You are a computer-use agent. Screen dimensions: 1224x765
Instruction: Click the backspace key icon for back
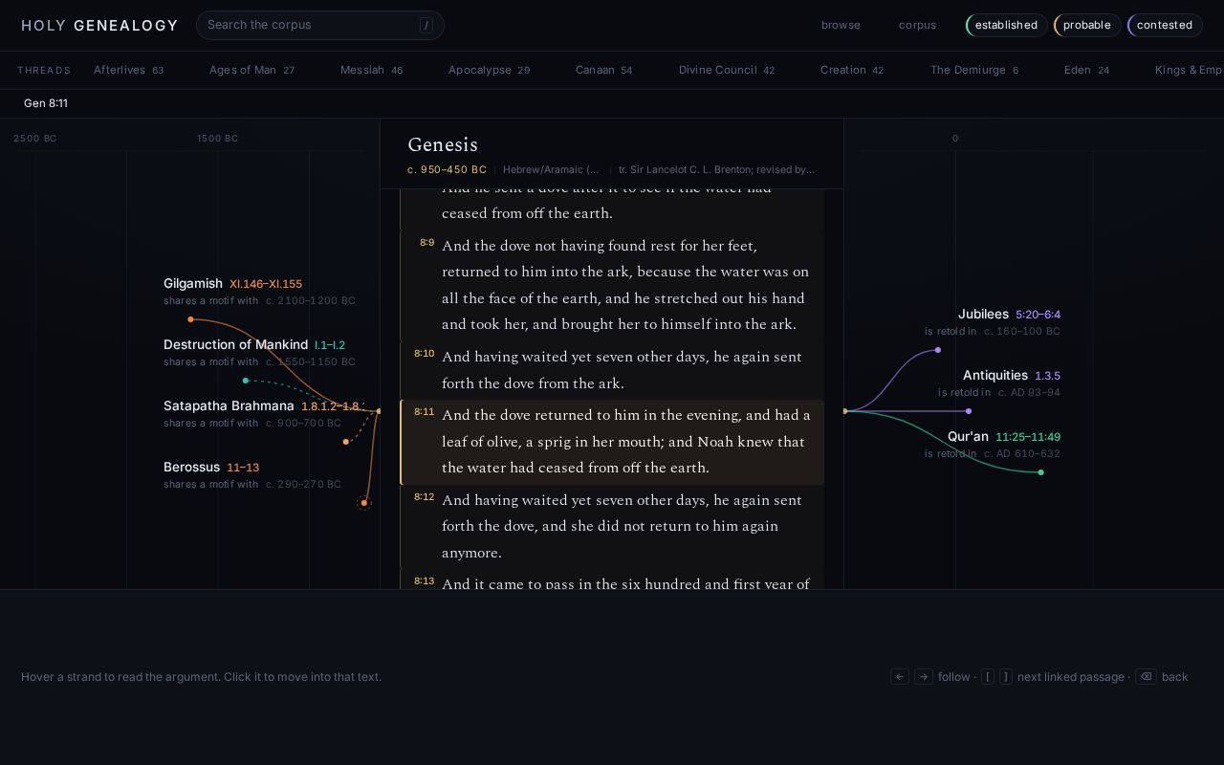pos(1146,677)
